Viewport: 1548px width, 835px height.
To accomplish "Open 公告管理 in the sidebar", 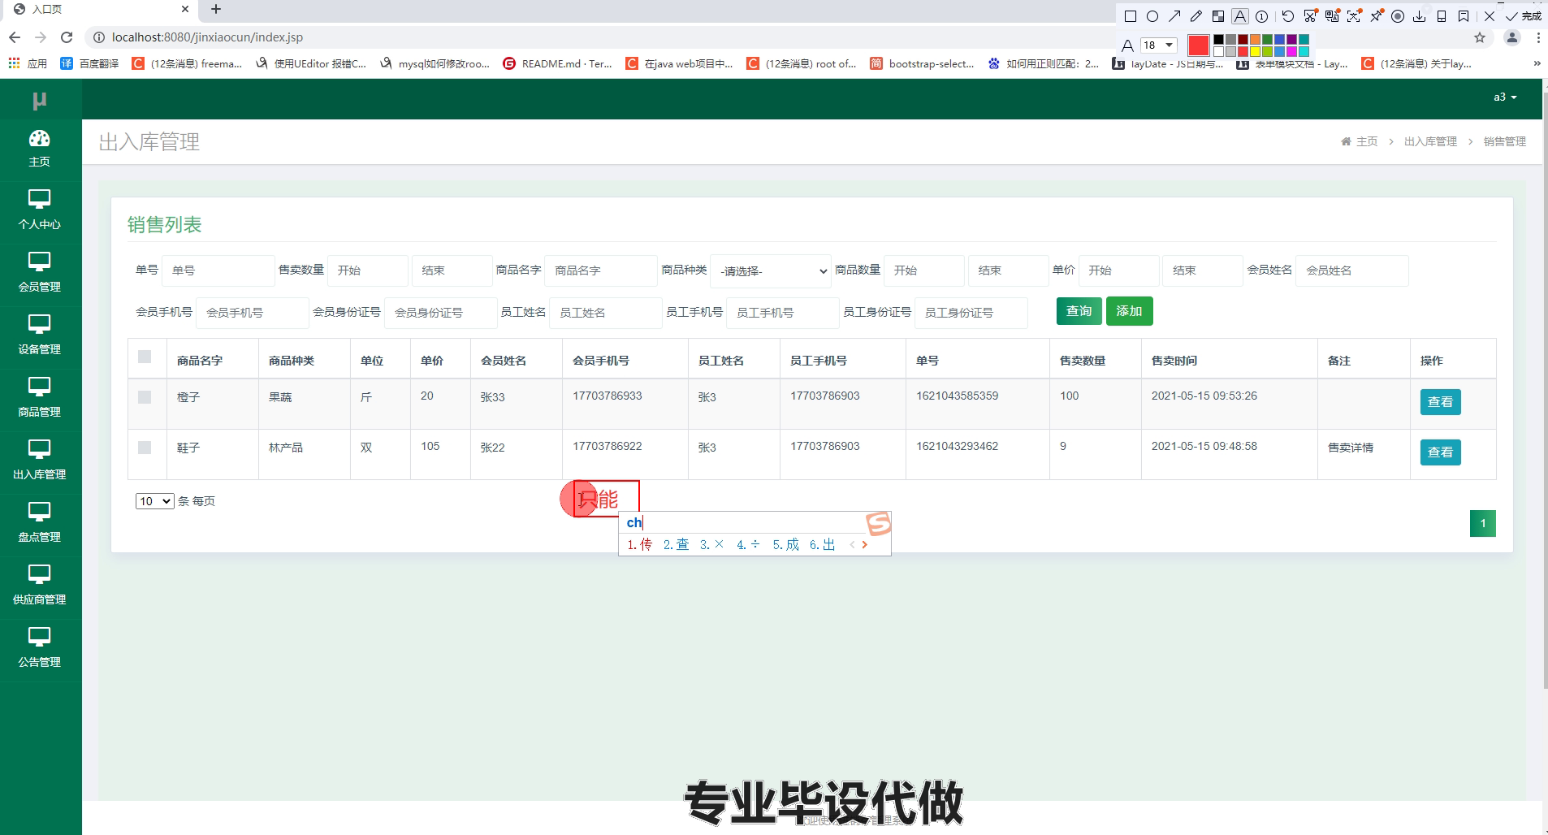I will (39, 649).
